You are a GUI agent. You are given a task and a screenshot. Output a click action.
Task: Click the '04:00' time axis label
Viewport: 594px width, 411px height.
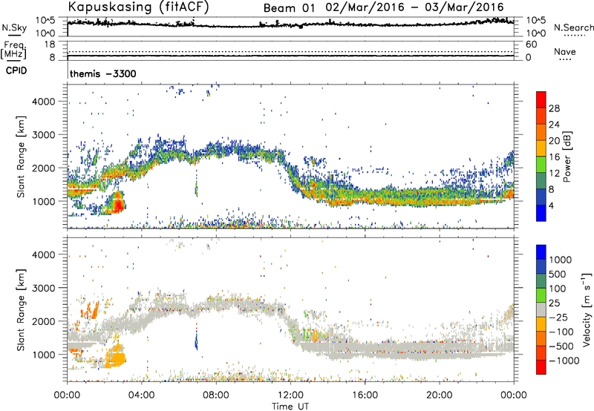click(x=142, y=395)
